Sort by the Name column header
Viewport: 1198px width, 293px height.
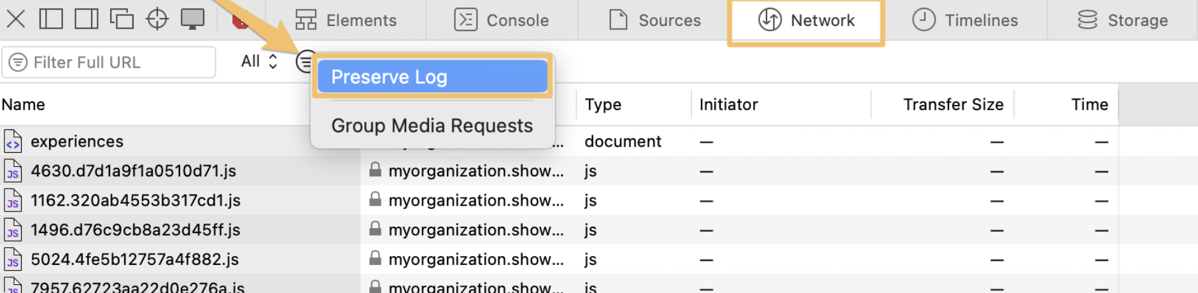coord(24,104)
